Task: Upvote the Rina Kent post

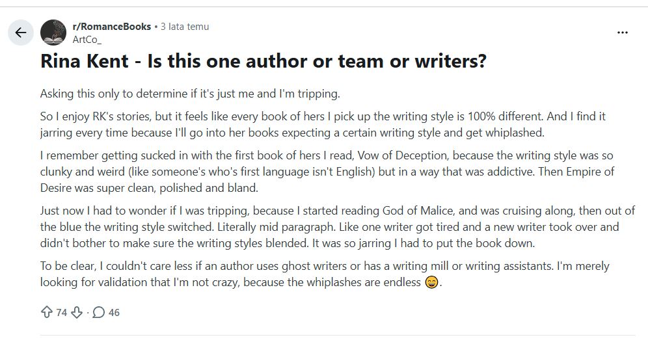Action: [47, 312]
